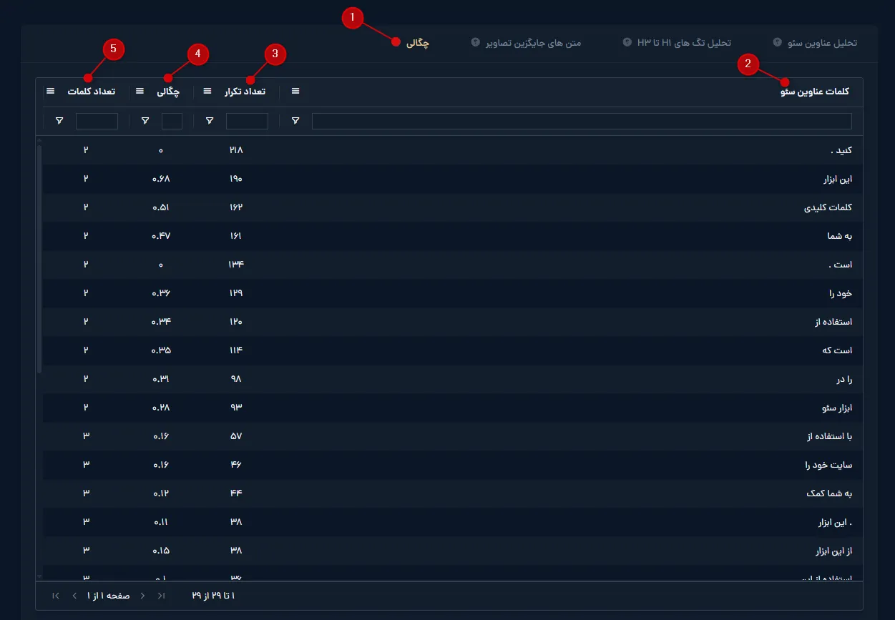This screenshot has height=620, width=895.
Task: Focus the تعداد کلمات filter box
Action: pos(97,121)
